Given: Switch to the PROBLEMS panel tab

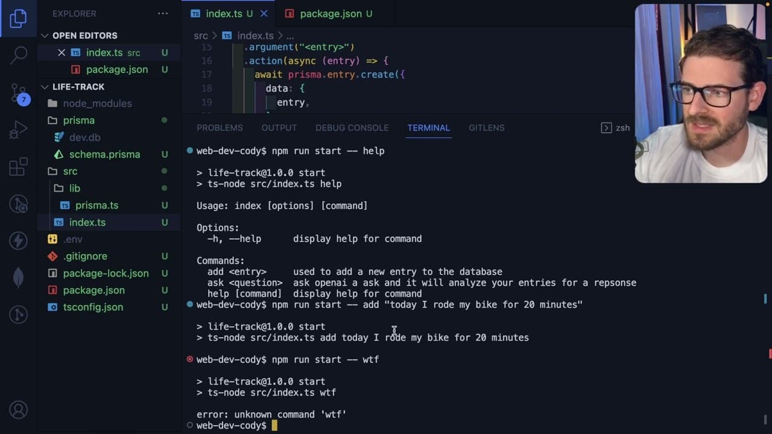Looking at the screenshot, I should pos(220,128).
